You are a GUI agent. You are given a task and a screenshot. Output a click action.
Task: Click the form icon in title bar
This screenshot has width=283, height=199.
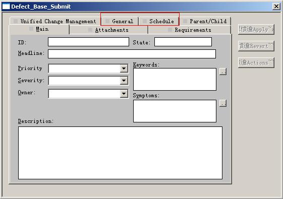(x=6, y=7)
